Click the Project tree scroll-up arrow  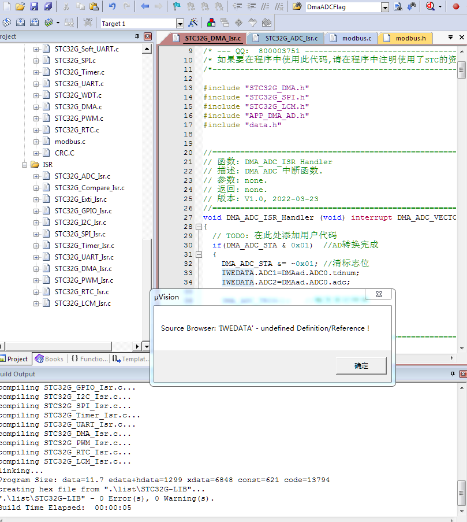click(147, 49)
